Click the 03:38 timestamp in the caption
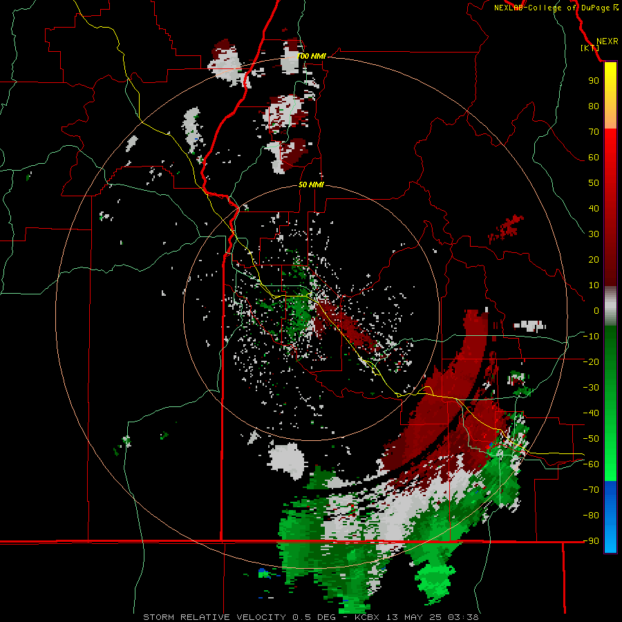This screenshot has width=622, height=622. point(463,617)
